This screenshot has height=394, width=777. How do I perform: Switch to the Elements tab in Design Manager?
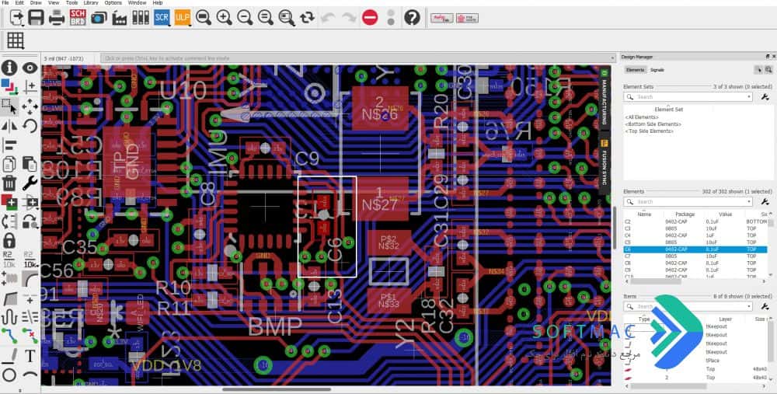tap(635, 71)
